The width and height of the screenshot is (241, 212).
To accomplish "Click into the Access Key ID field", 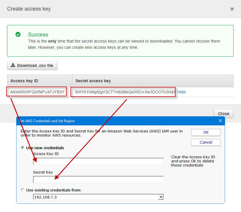I will pos(98,161).
